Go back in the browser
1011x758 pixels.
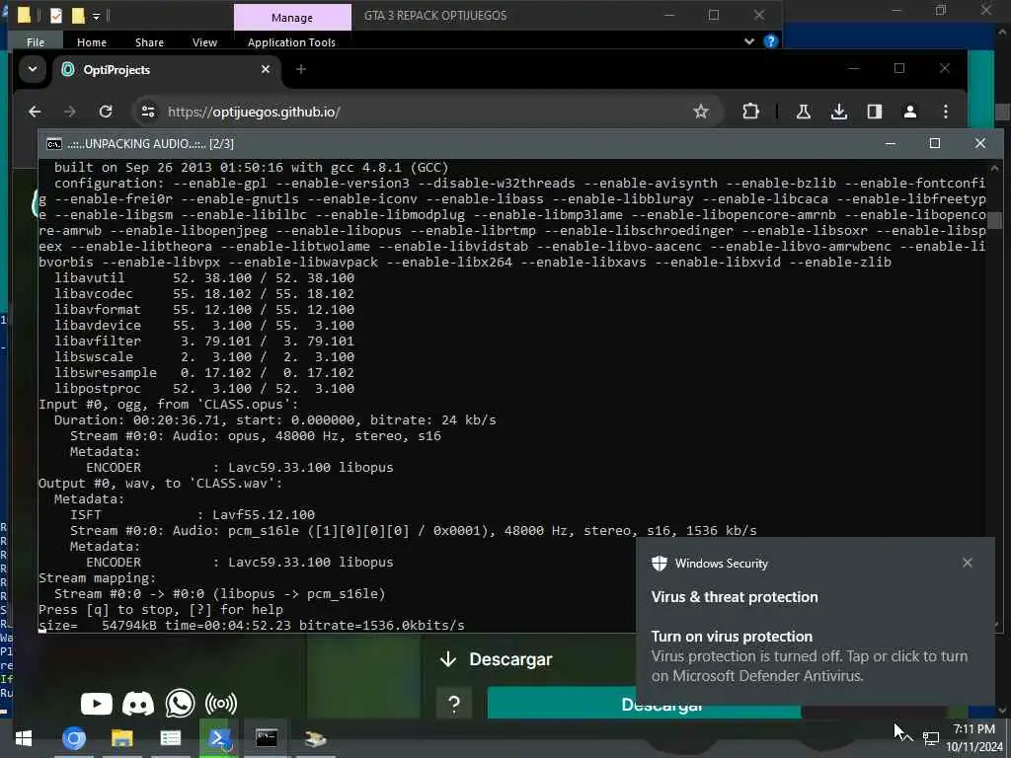[35, 112]
